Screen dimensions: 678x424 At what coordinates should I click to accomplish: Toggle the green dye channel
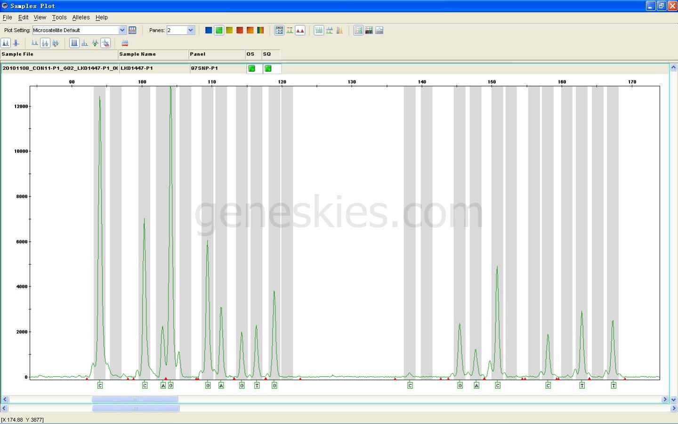click(219, 30)
